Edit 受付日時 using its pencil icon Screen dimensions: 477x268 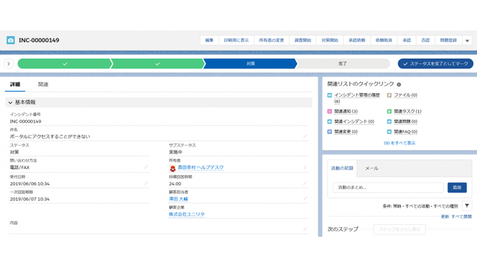click(x=146, y=183)
